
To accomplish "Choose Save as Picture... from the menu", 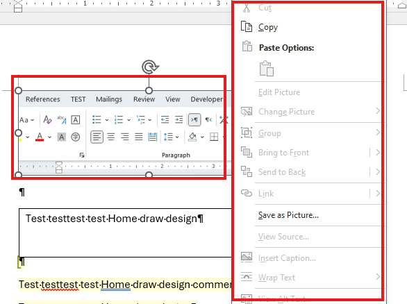I will (288, 215).
